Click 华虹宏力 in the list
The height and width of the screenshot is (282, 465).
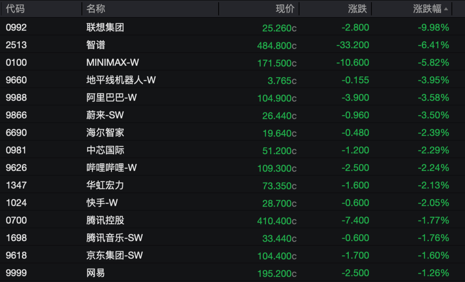pos(105,185)
